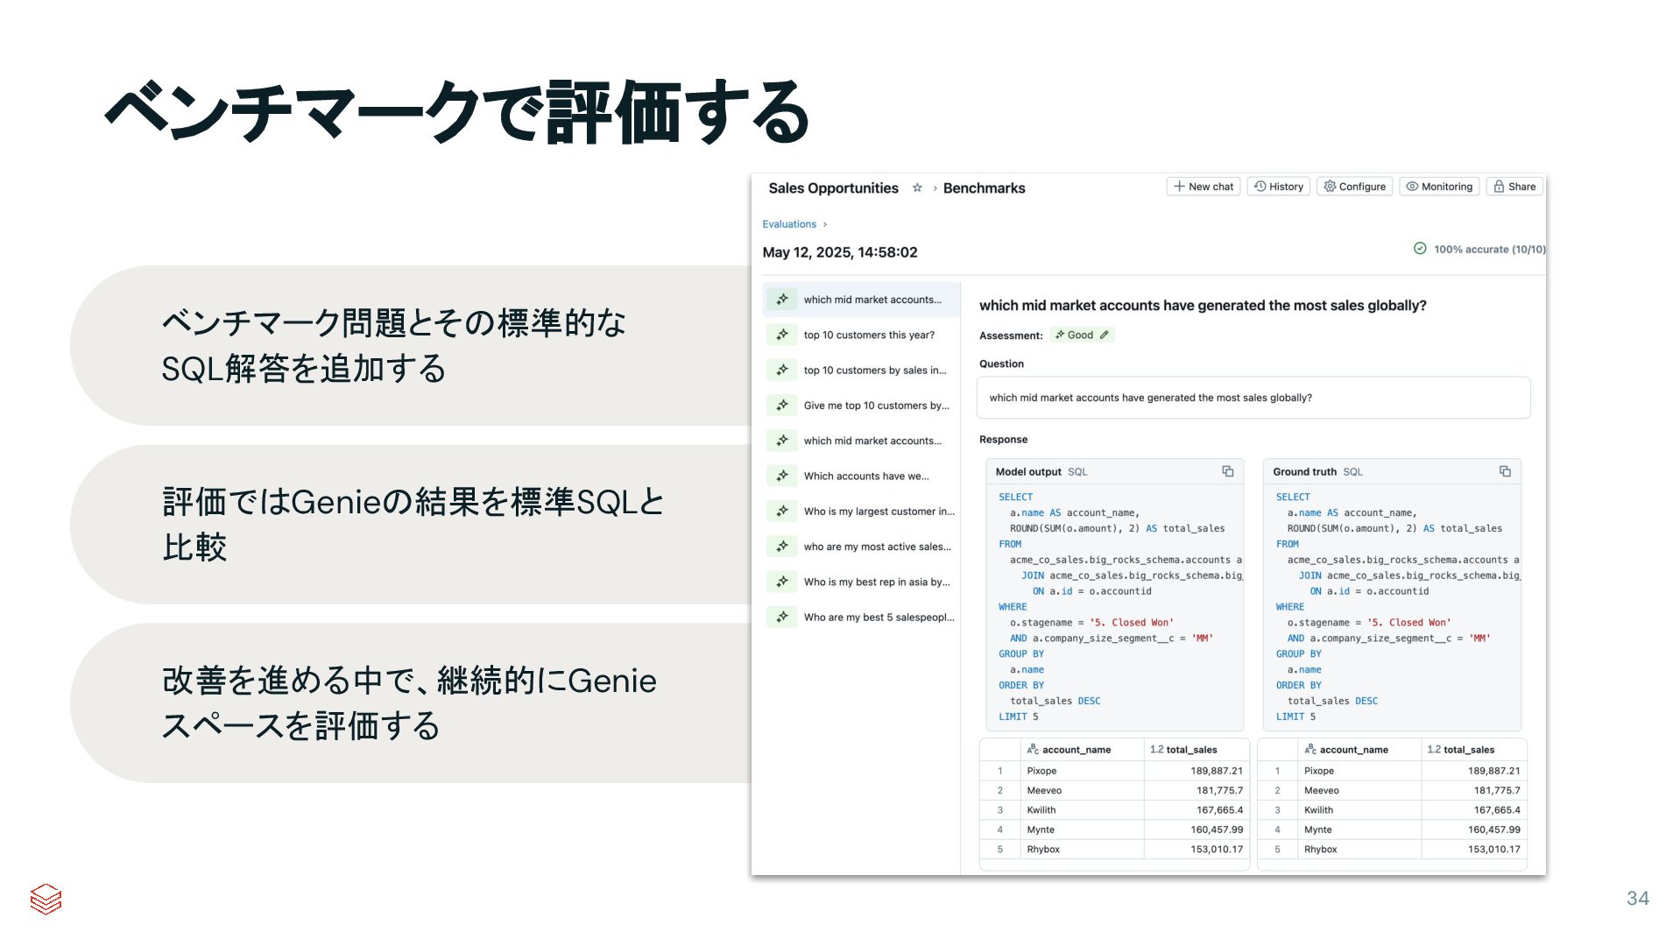Click the 100% accurate (10/10) status
This screenshot has height=946, width=1680.
coord(1479,250)
